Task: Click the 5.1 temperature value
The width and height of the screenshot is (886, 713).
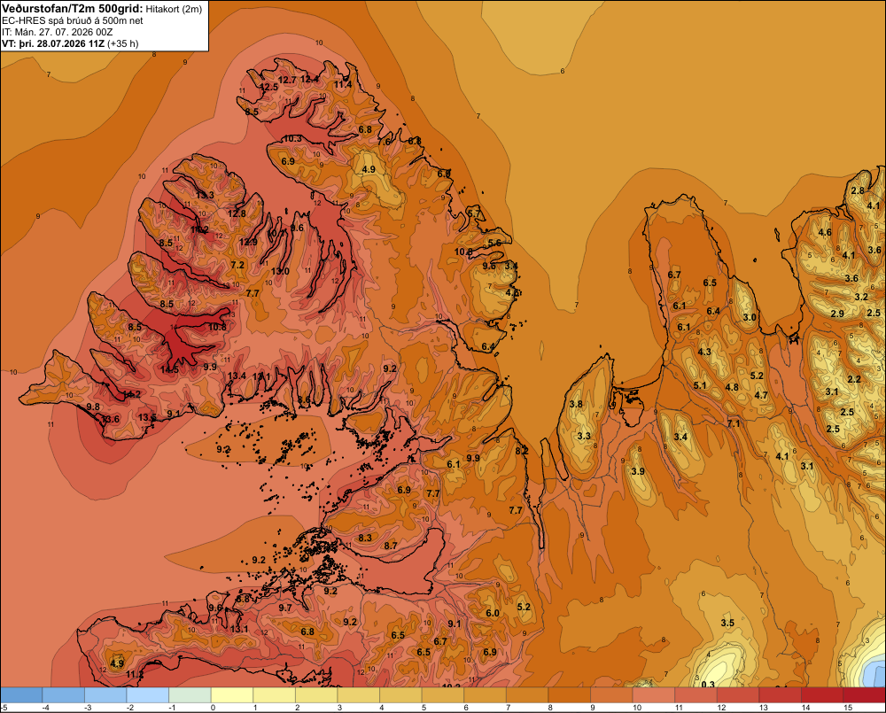Action: (x=700, y=385)
